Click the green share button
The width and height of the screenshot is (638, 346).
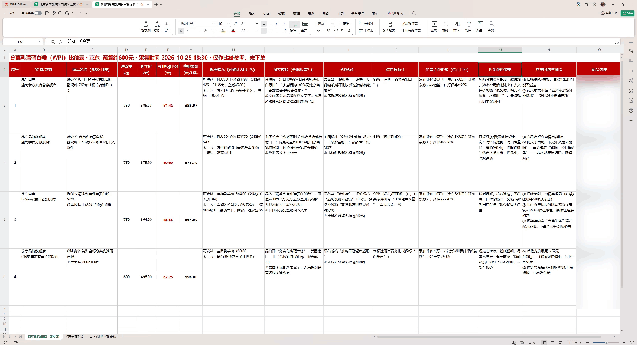click(627, 14)
